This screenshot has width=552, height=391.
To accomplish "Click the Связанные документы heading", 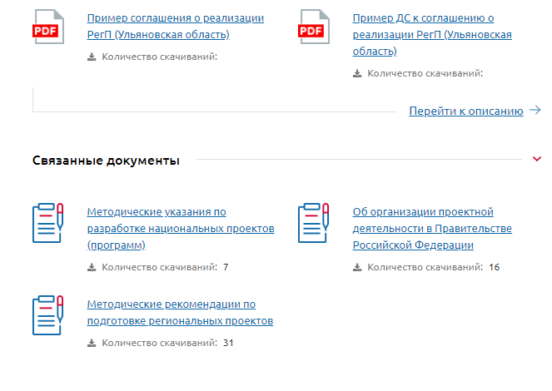I will click(x=106, y=161).
